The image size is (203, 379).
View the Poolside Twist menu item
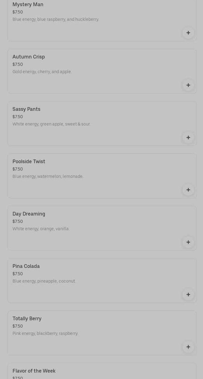click(x=29, y=162)
